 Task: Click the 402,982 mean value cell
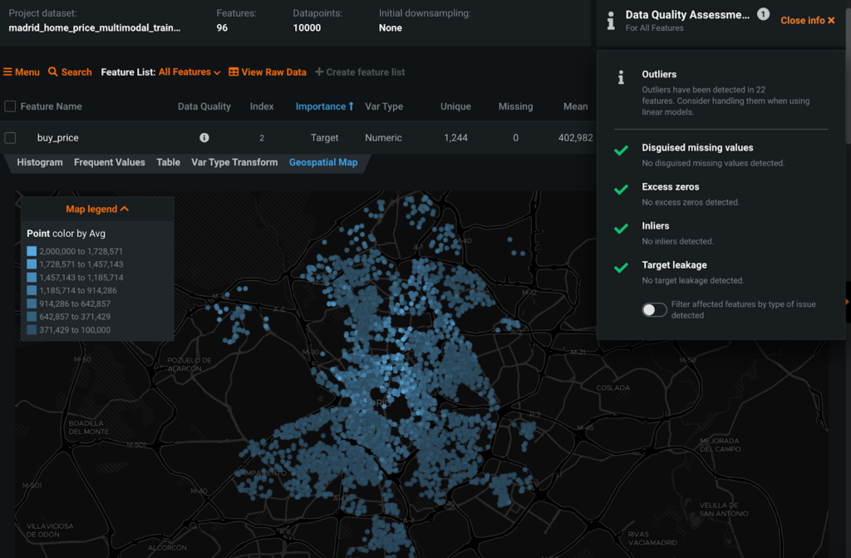coord(575,137)
